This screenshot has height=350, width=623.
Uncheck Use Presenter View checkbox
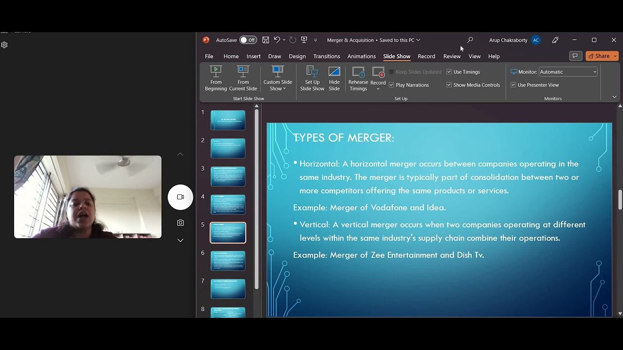[513, 85]
